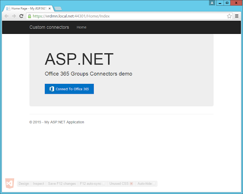Maximize the browser window
This screenshot has width=243, height=194.
227,3
